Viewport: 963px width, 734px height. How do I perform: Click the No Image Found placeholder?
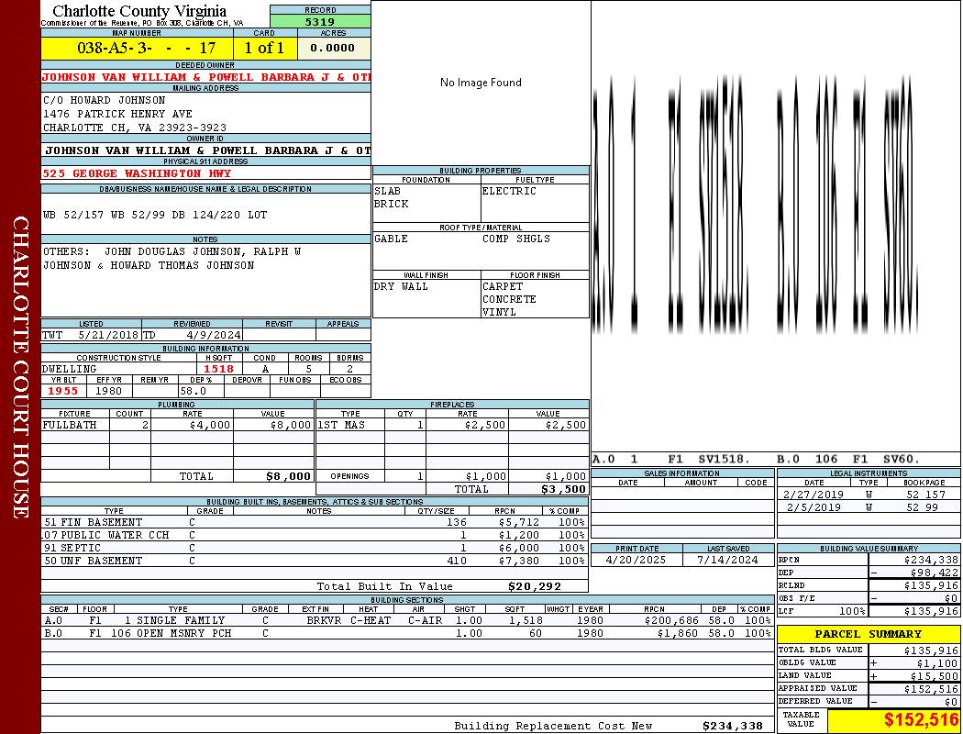click(481, 83)
